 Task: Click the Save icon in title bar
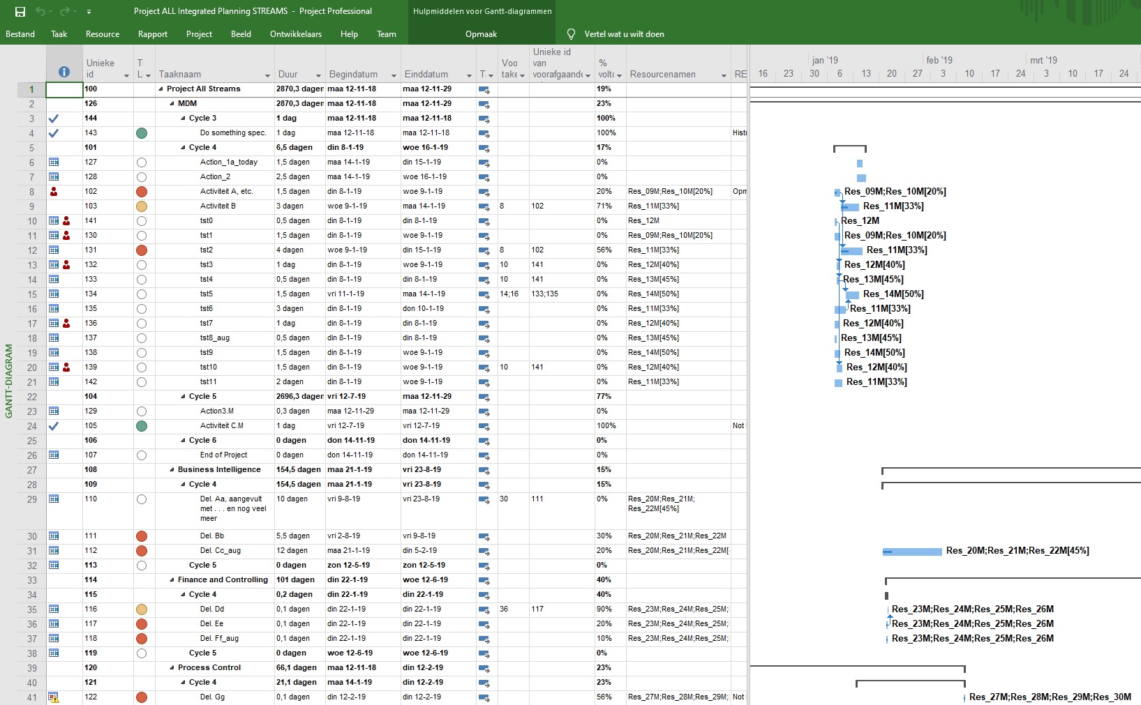(20, 11)
